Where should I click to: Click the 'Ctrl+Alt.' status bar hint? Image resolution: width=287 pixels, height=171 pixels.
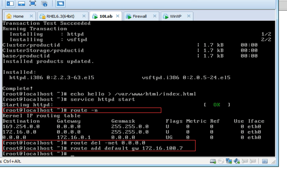[x=12, y=161]
